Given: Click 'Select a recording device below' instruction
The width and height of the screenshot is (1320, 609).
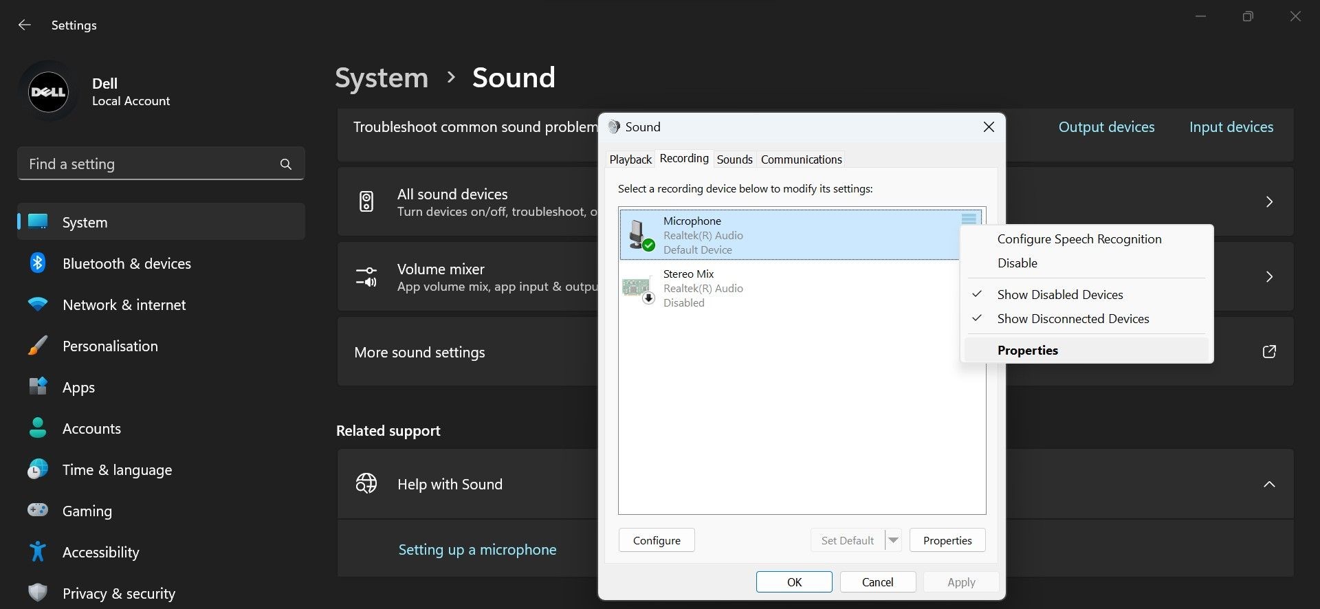Looking at the screenshot, I should [x=745, y=188].
